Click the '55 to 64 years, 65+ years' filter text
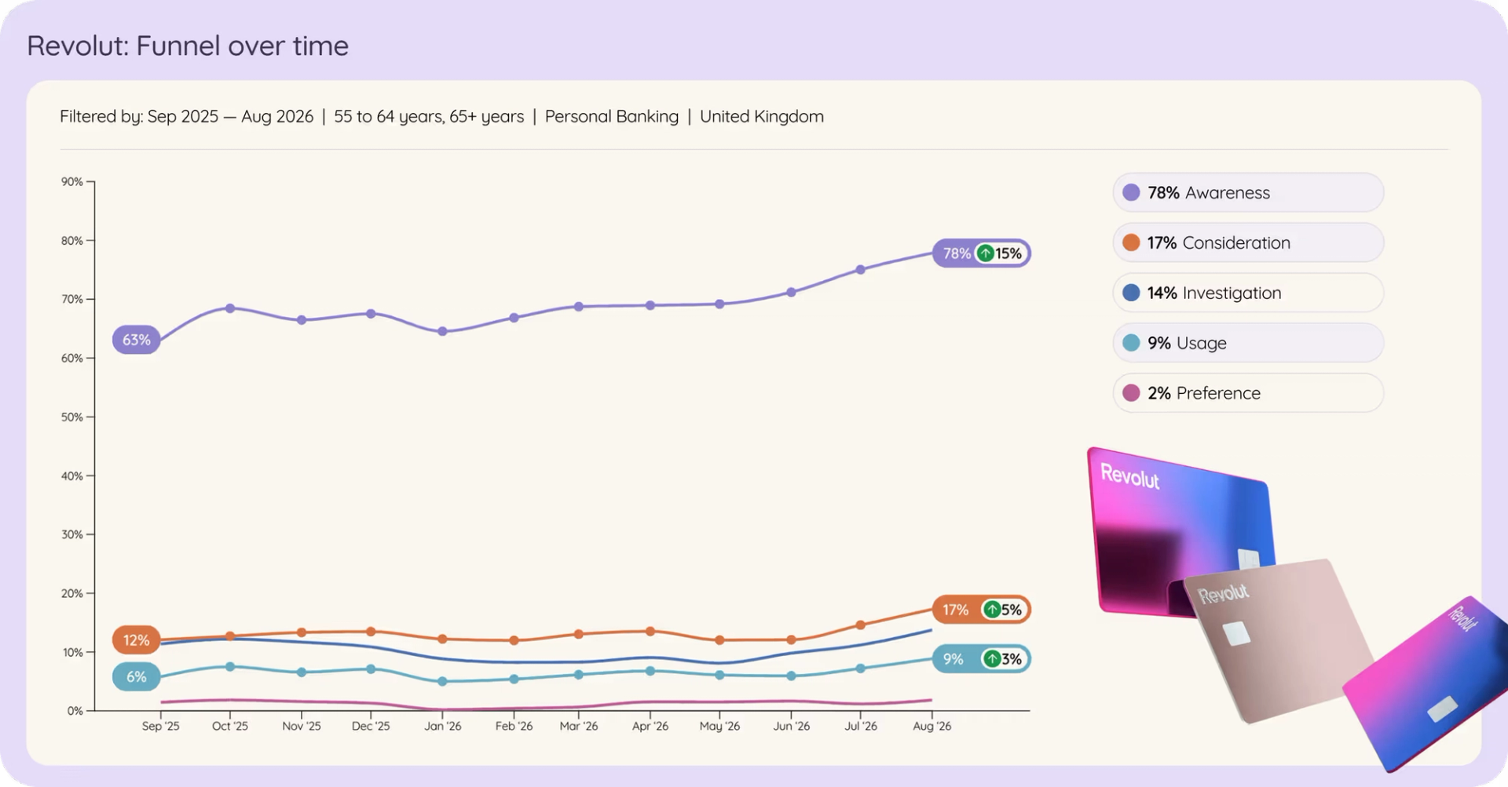1508x787 pixels. pos(429,116)
